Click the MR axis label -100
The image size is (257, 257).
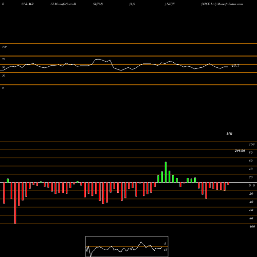pyautogui.click(x=252, y=227)
